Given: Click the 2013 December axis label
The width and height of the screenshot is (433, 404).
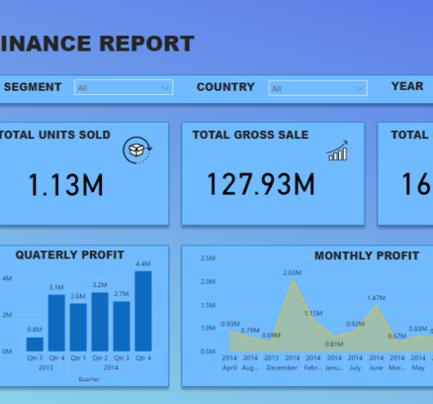Looking at the screenshot, I should (x=271, y=358).
